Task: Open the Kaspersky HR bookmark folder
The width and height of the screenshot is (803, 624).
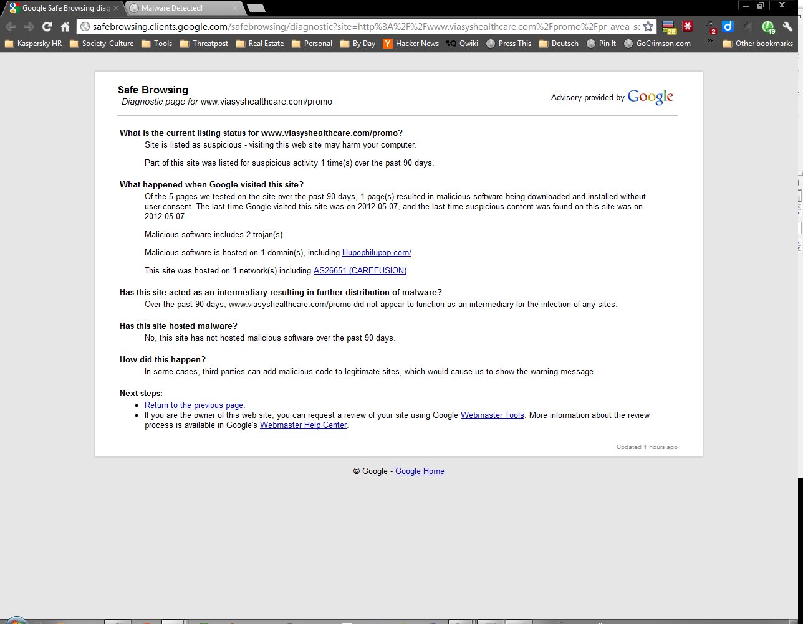Action: pos(33,44)
